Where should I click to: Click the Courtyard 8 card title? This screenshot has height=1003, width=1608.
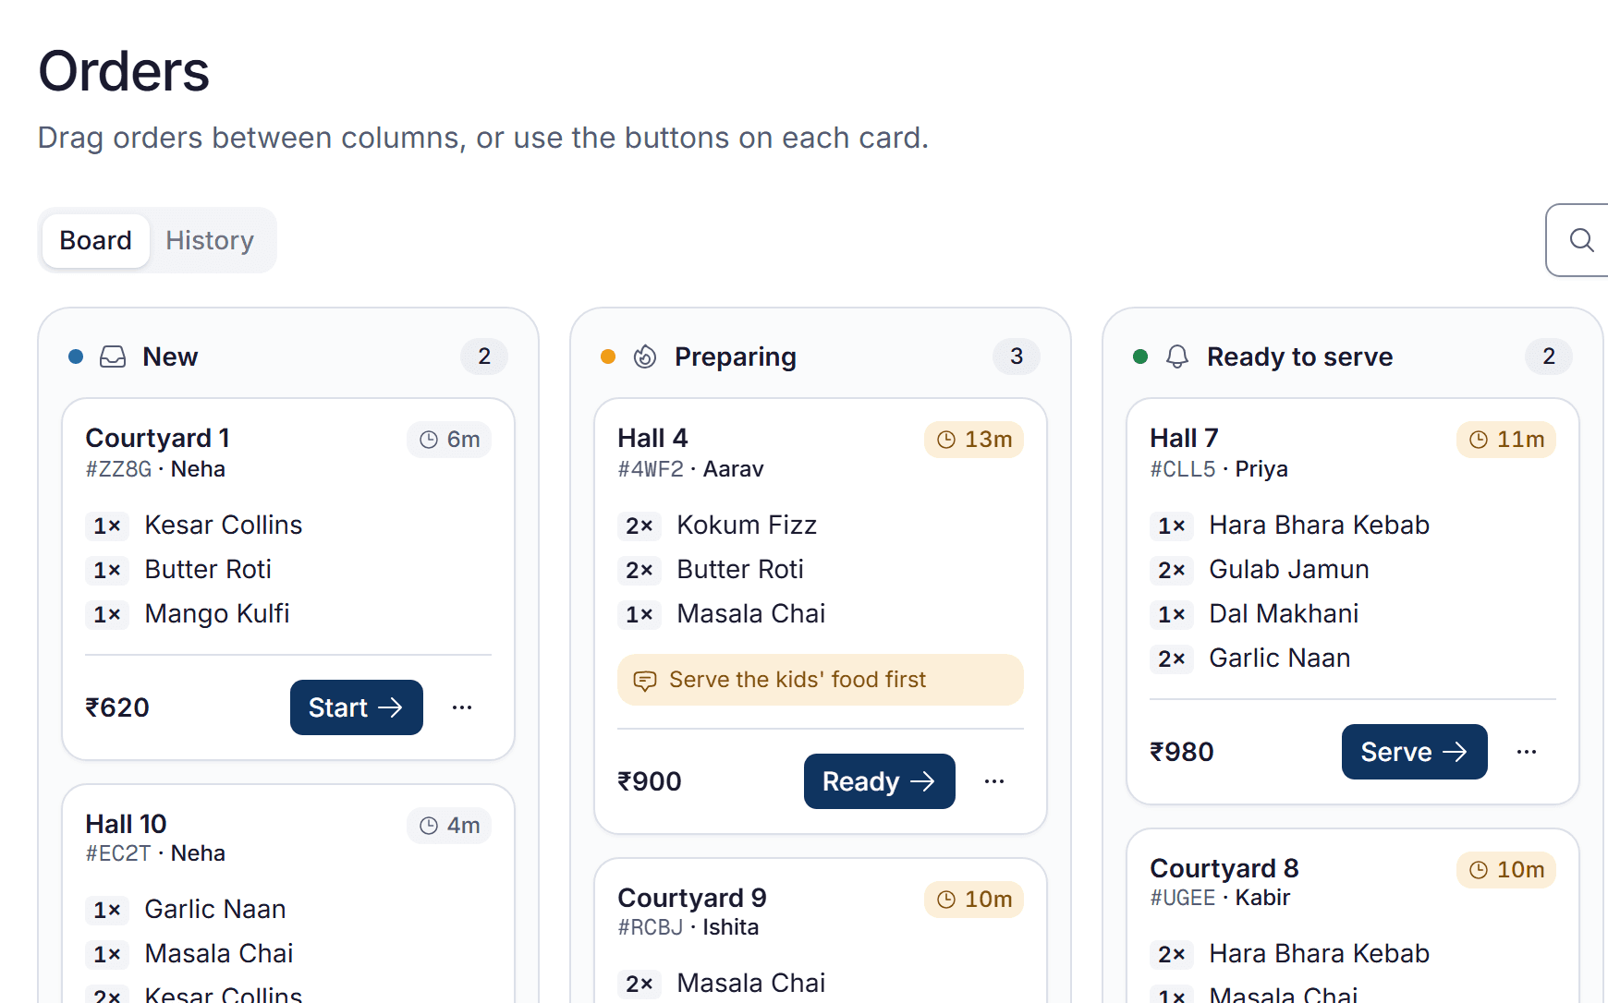coord(1224,868)
